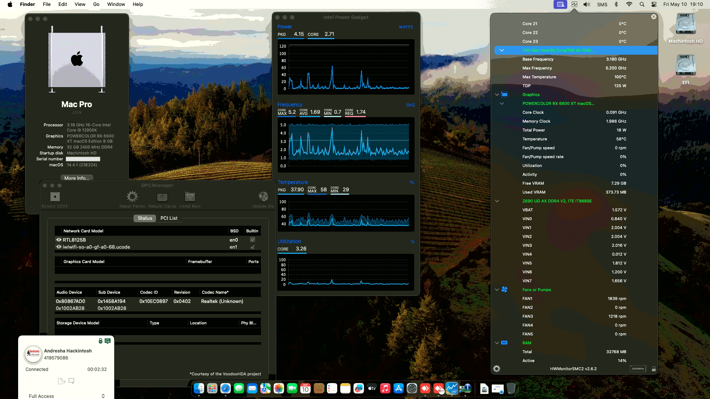
Task: Open FaceTime from the dock
Action: 292,388
